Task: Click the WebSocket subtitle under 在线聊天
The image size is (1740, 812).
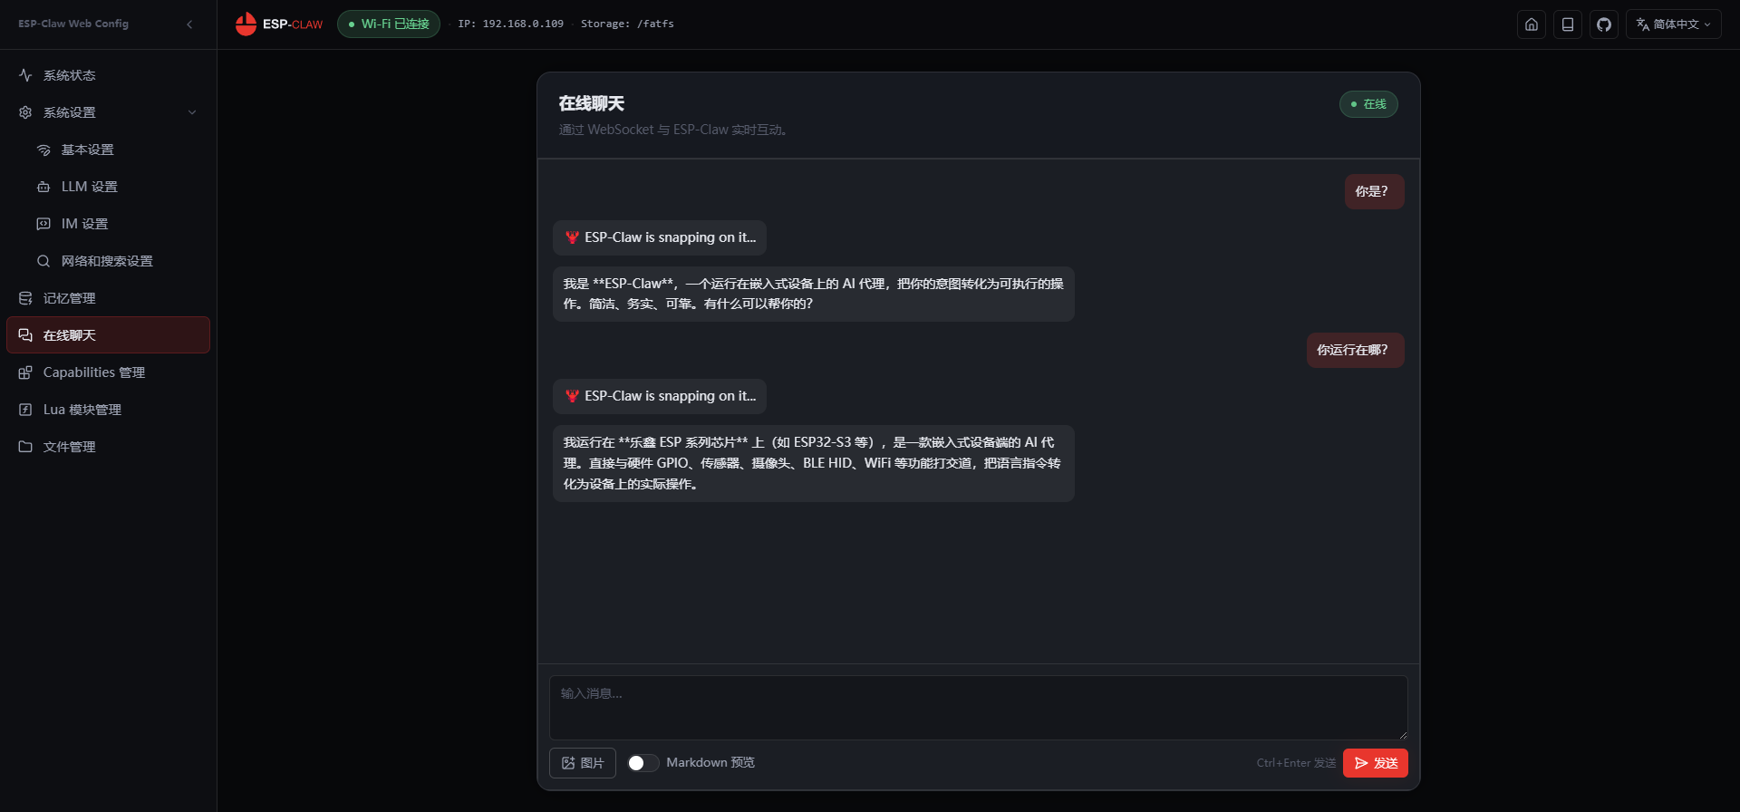Action: (673, 130)
